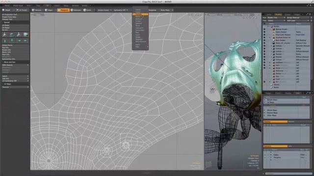Screen dimensions: 314x176
Task: Expand the Morph Maps list group
Action: (264, 110)
